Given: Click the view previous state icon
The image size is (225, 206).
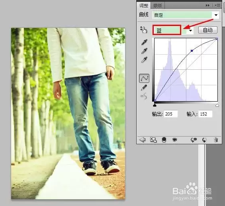Looking at the screenshot, I should tap(194, 140).
